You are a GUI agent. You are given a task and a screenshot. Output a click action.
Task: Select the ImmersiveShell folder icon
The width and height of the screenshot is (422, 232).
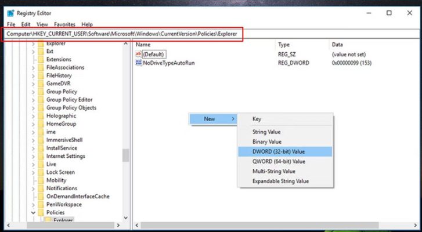(41, 140)
